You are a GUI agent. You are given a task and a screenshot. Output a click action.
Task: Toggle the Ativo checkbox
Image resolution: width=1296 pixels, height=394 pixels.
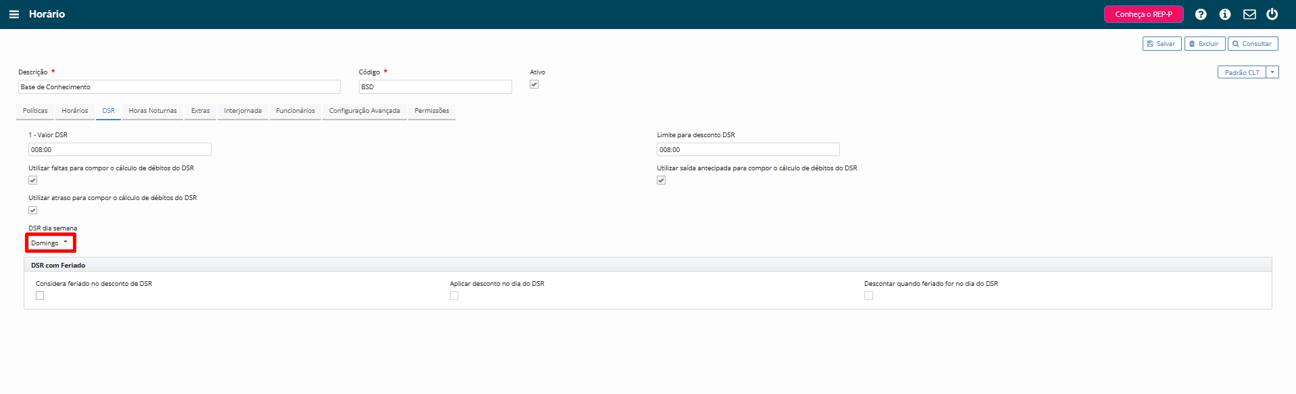[534, 84]
